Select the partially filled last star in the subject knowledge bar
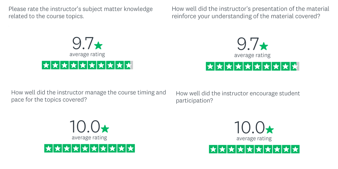This screenshot has width=338, height=169. pos(129,65)
